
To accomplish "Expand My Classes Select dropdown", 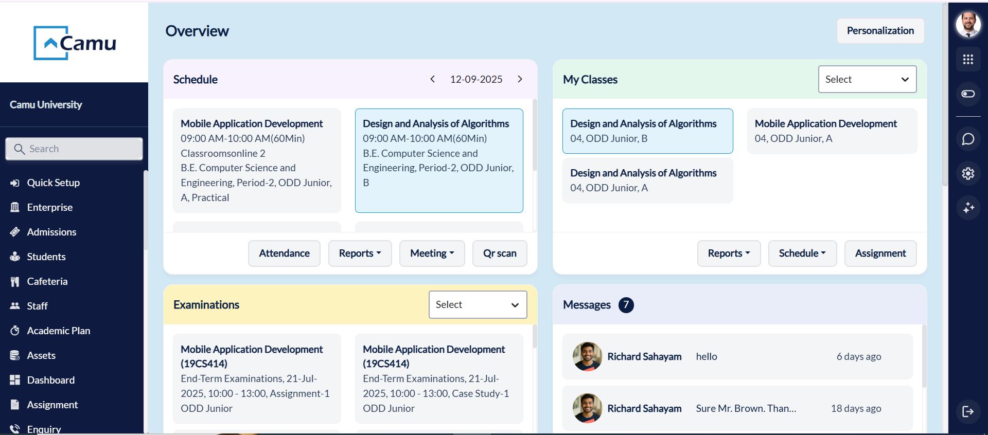I will coord(867,79).
